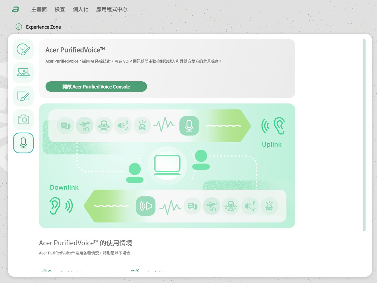The height and width of the screenshot is (283, 377).
Task: Go back using the Experience Zone arrow
Action: pos(19,27)
